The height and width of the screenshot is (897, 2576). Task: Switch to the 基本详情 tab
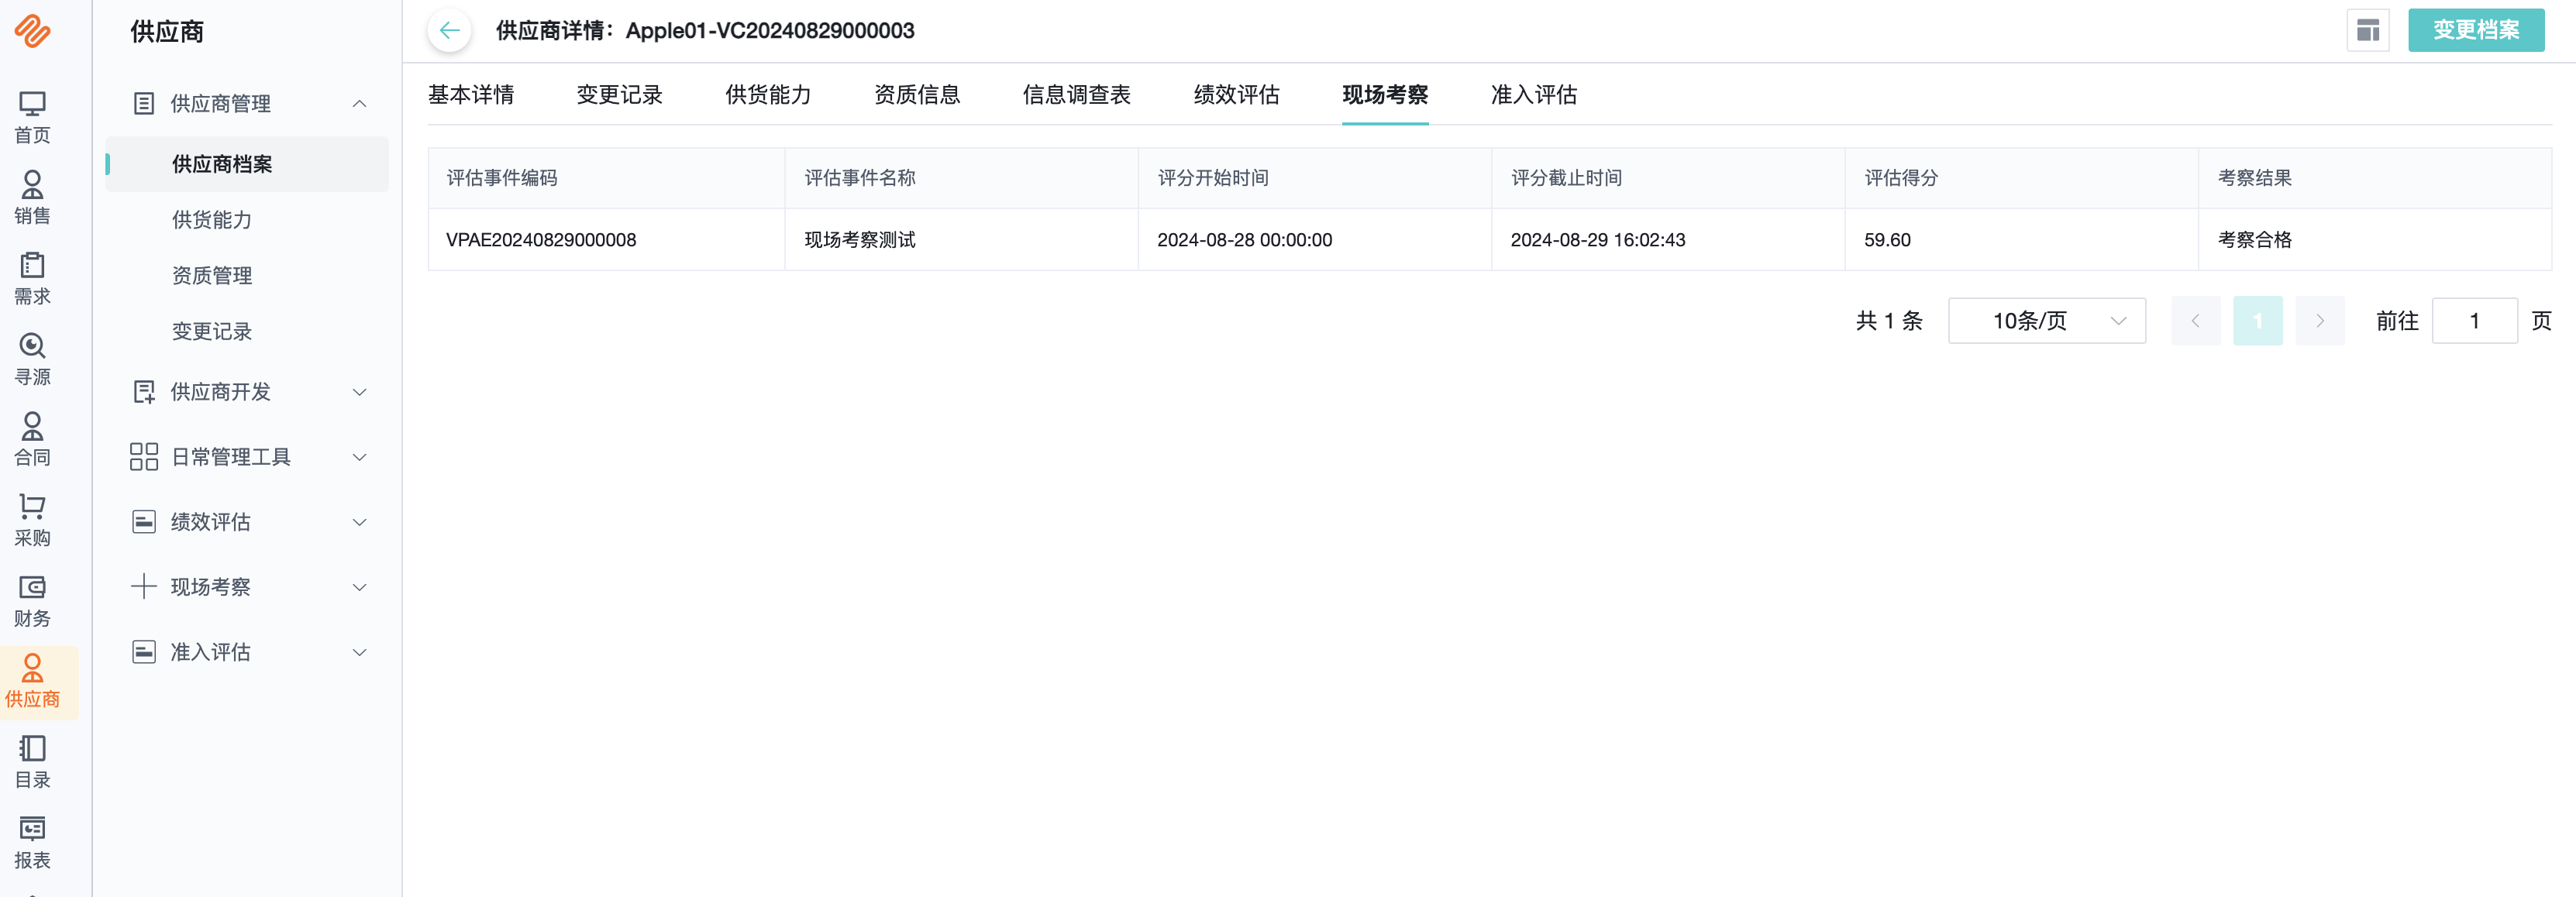click(471, 95)
